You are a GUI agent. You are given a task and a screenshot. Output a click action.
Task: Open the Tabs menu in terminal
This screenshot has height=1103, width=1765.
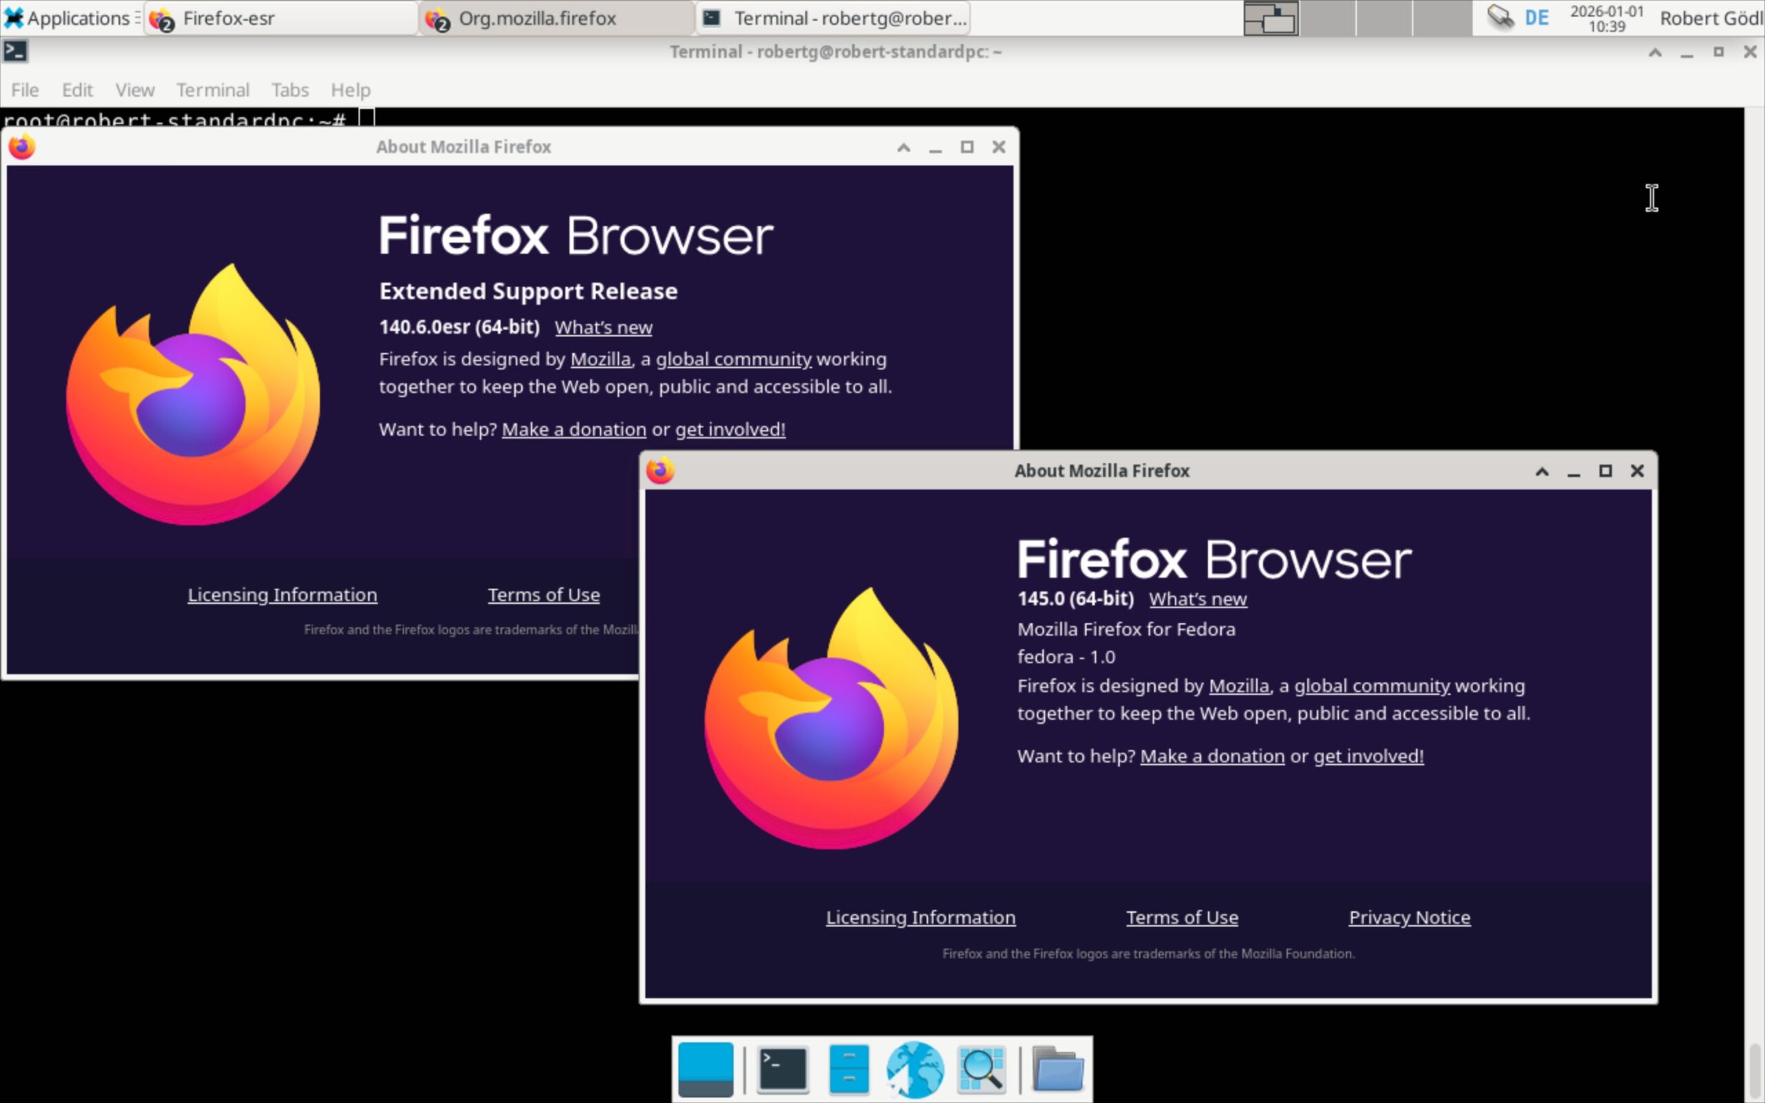click(x=290, y=90)
